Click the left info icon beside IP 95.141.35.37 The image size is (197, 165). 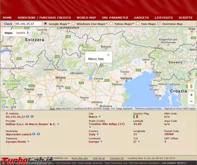pos(28,116)
